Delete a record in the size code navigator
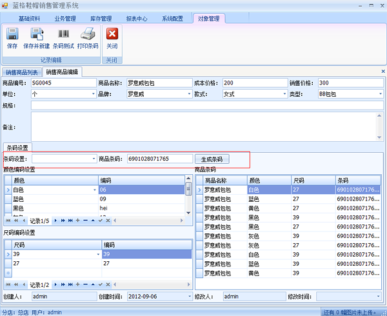Viewport: 387px width, 316px height. pos(84,284)
